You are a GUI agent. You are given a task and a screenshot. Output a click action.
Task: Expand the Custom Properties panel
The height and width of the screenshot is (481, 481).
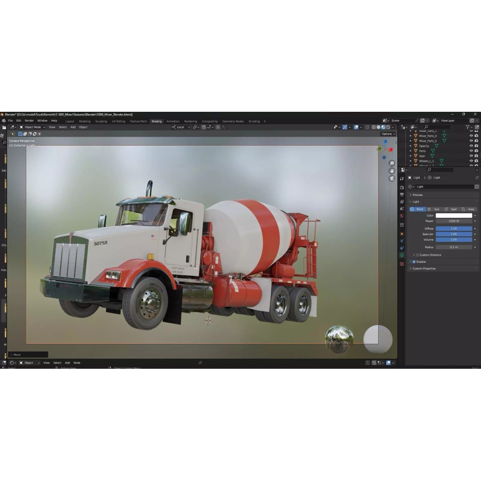pos(443,269)
